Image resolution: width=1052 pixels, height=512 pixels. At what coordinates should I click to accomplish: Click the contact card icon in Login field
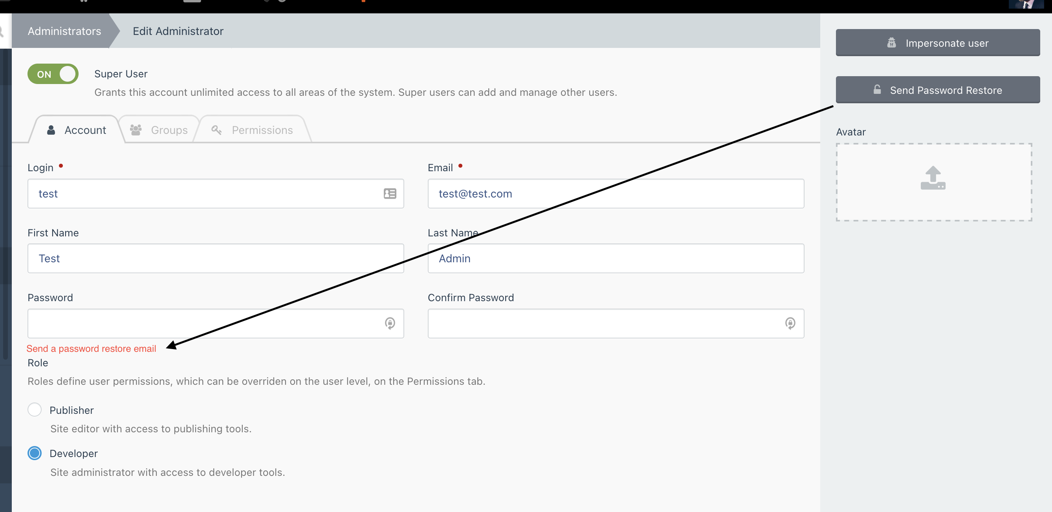pos(390,194)
